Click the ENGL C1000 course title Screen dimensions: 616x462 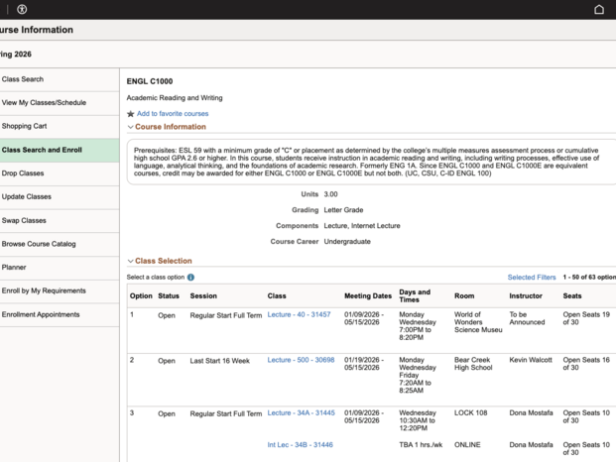pos(150,81)
